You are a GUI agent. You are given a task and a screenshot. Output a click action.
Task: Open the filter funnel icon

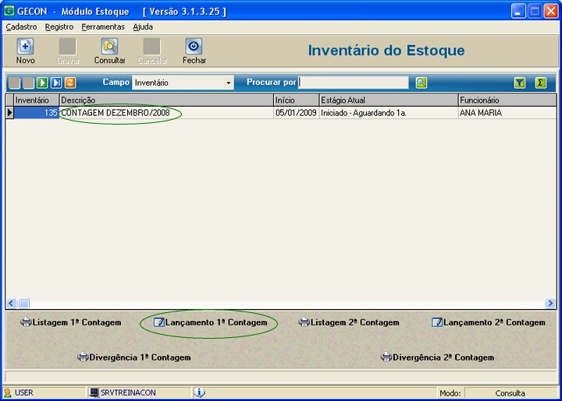pos(520,83)
